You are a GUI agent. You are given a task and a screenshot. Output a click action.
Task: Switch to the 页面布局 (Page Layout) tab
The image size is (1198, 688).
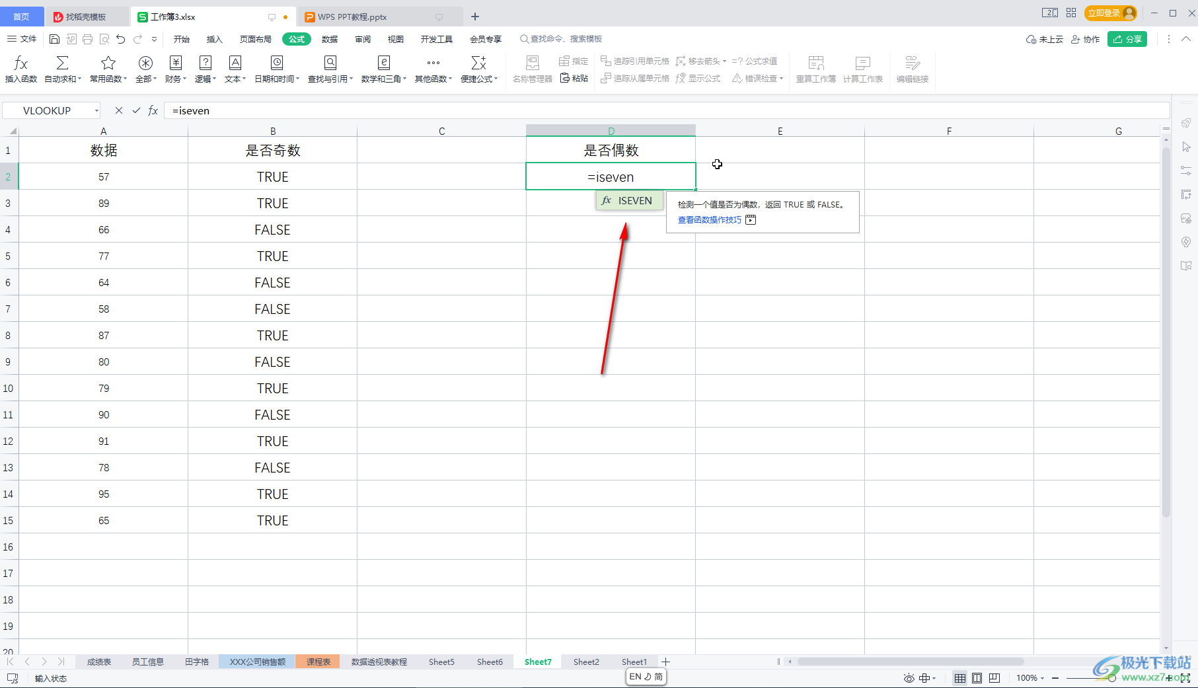tap(256, 39)
